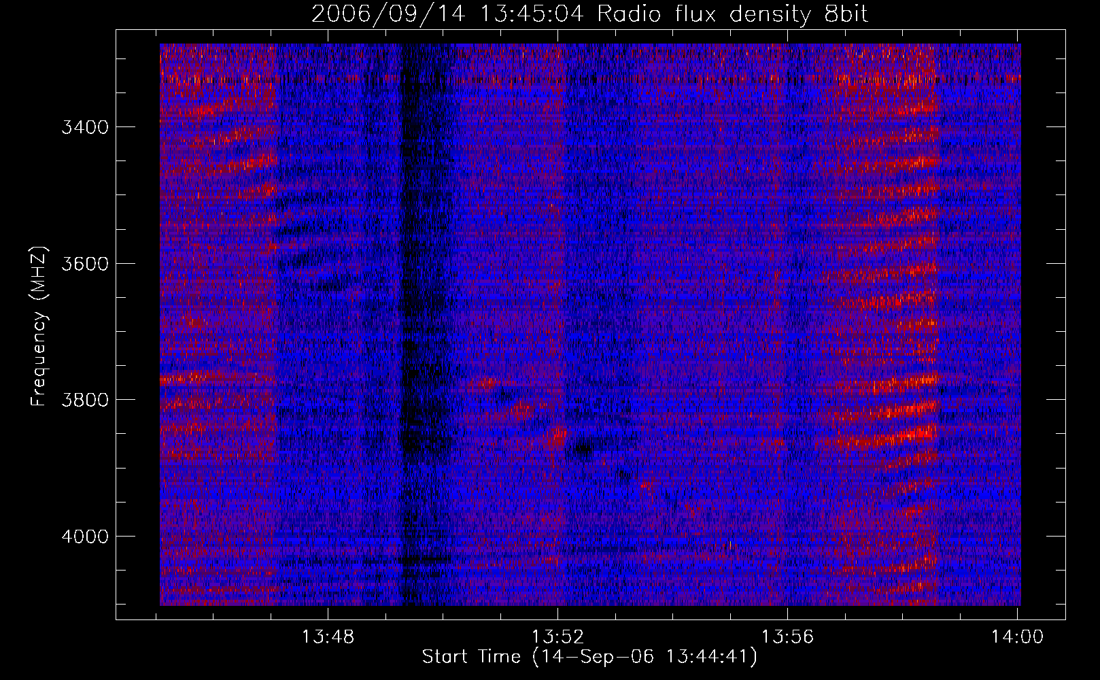Click the '13:48' time axis label

pyautogui.click(x=328, y=637)
